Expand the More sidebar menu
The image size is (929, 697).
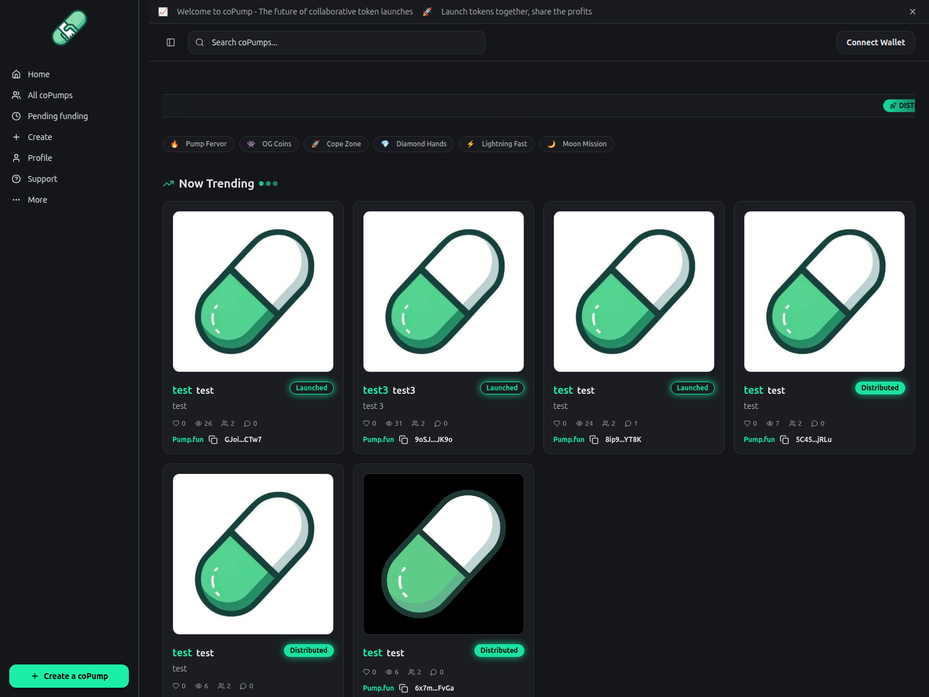click(x=37, y=200)
